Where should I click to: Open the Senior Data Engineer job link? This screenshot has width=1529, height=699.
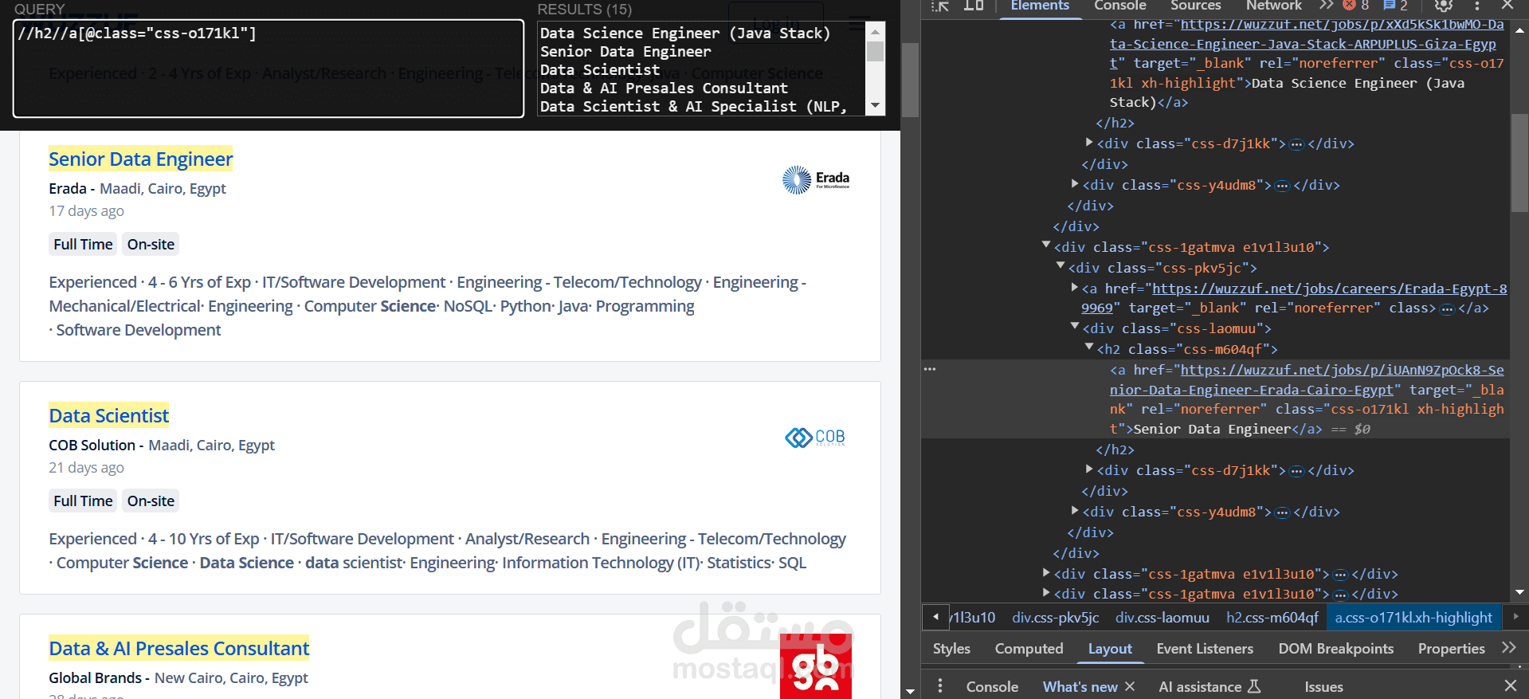141,159
